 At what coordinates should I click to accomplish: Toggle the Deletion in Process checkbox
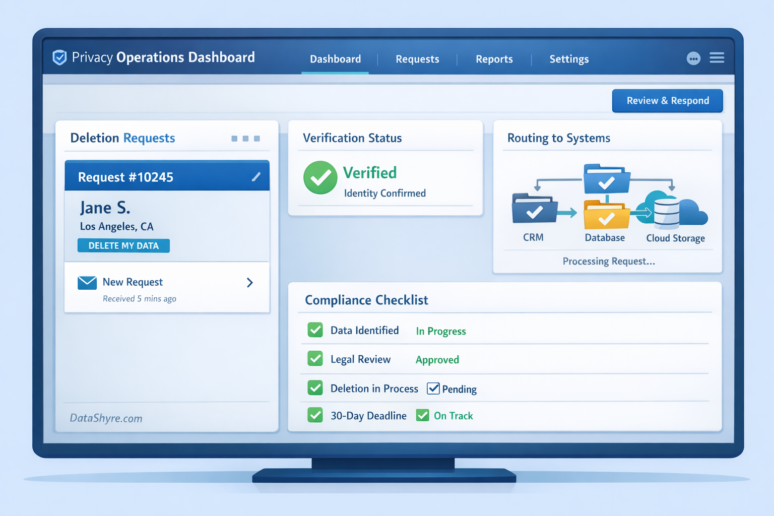point(315,388)
